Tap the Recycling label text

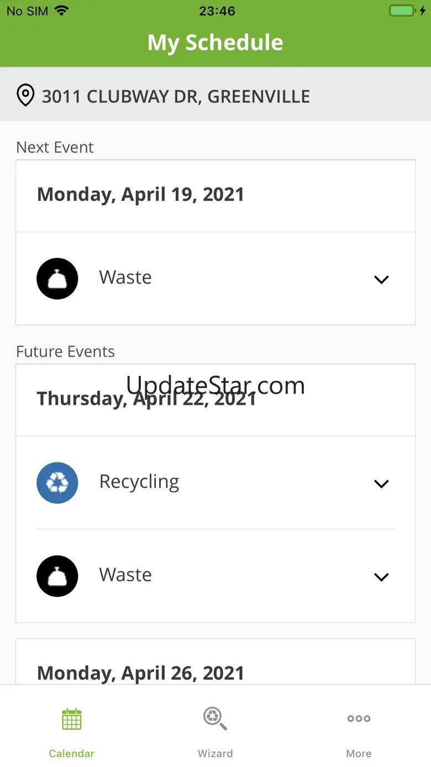pyautogui.click(x=139, y=482)
